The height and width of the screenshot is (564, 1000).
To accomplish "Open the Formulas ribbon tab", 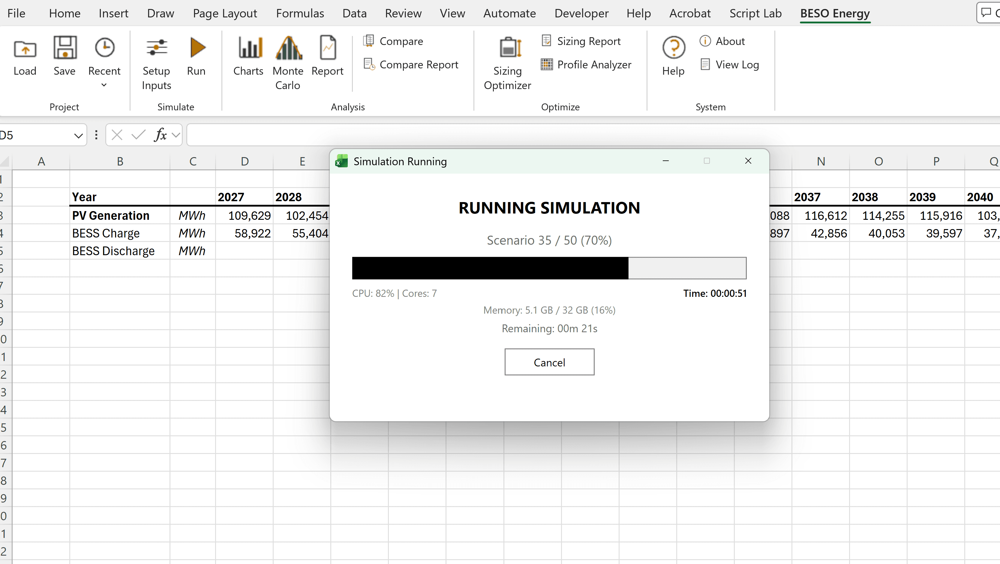I will (x=300, y=13).
